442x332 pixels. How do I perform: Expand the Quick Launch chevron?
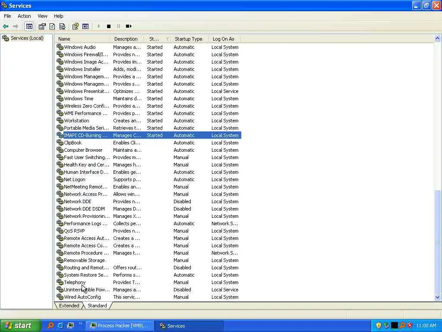(81, 323)
